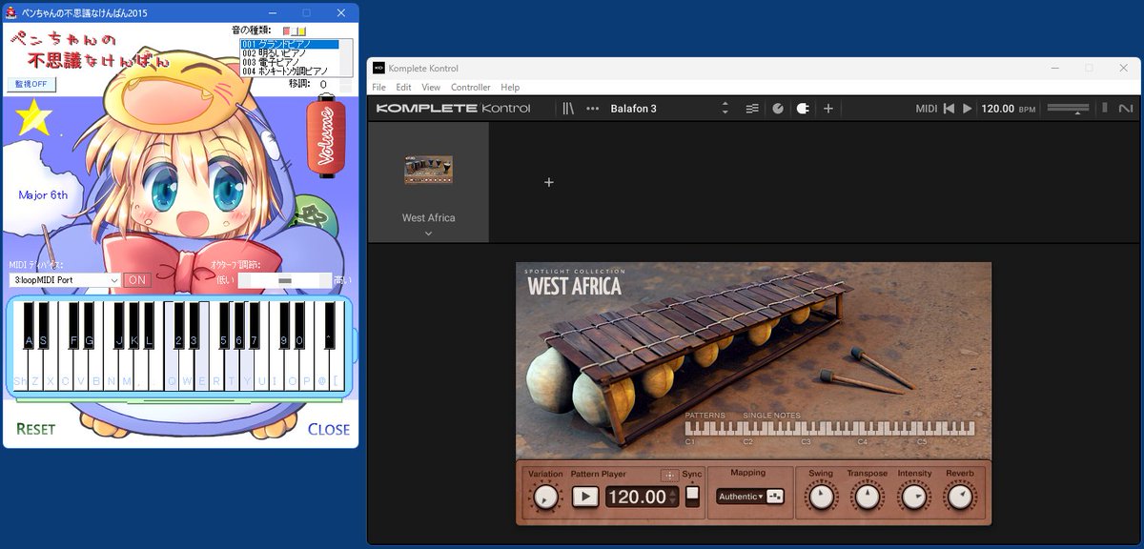Image resolution: width=1144 pixels, height=549 pixels.
Task: Click the Major 6th chord label
Action: coord(43,194)
